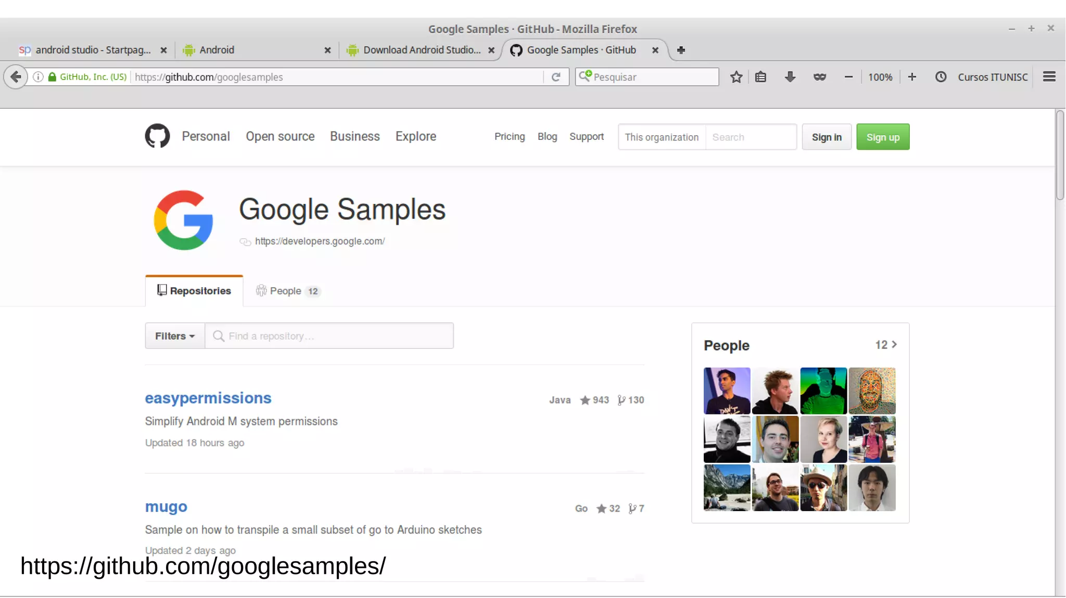Click the fork count 130 on easypermissions
Screen dimensions: 1066x598
pyautogui.click(x=630, y=400)
